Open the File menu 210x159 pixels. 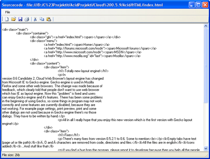[x=8, y=12]
